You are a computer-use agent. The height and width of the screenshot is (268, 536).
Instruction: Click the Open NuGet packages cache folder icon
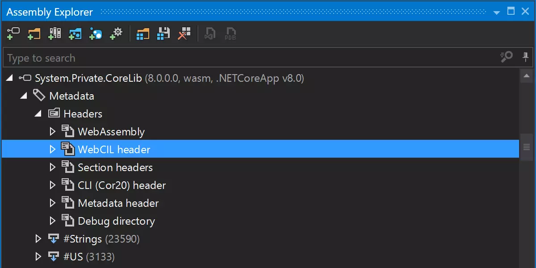(x=75, y=33)
